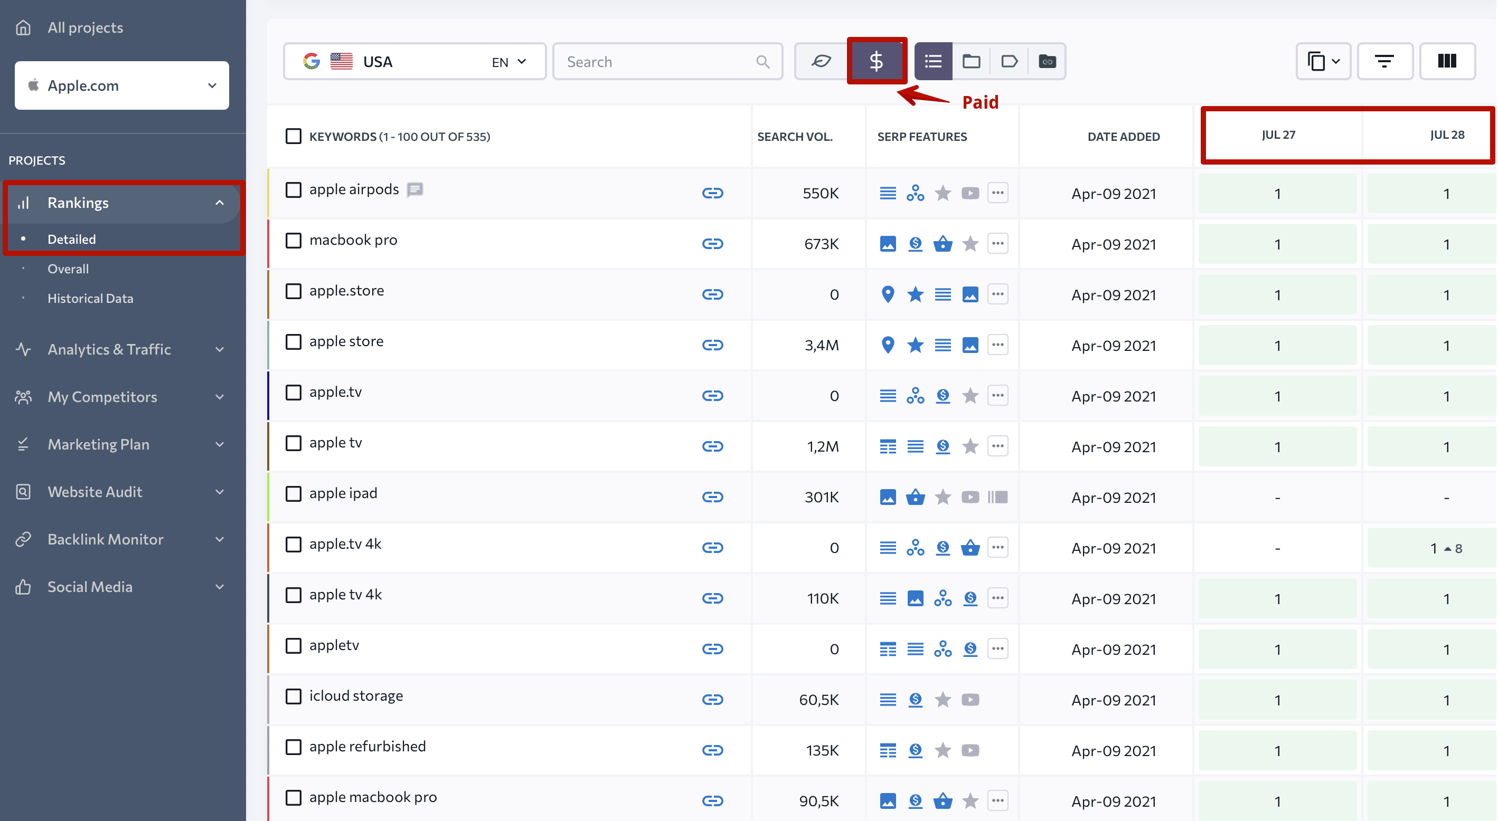1498x821 pixels.
Task: Check the apple.tv keyword checkbox
Action: [x=294, y=392]
